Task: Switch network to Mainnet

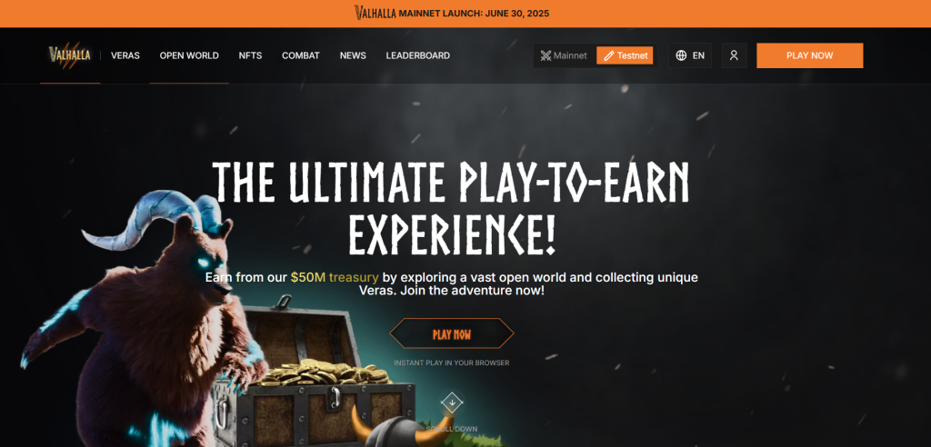Action: pos(564,55)
